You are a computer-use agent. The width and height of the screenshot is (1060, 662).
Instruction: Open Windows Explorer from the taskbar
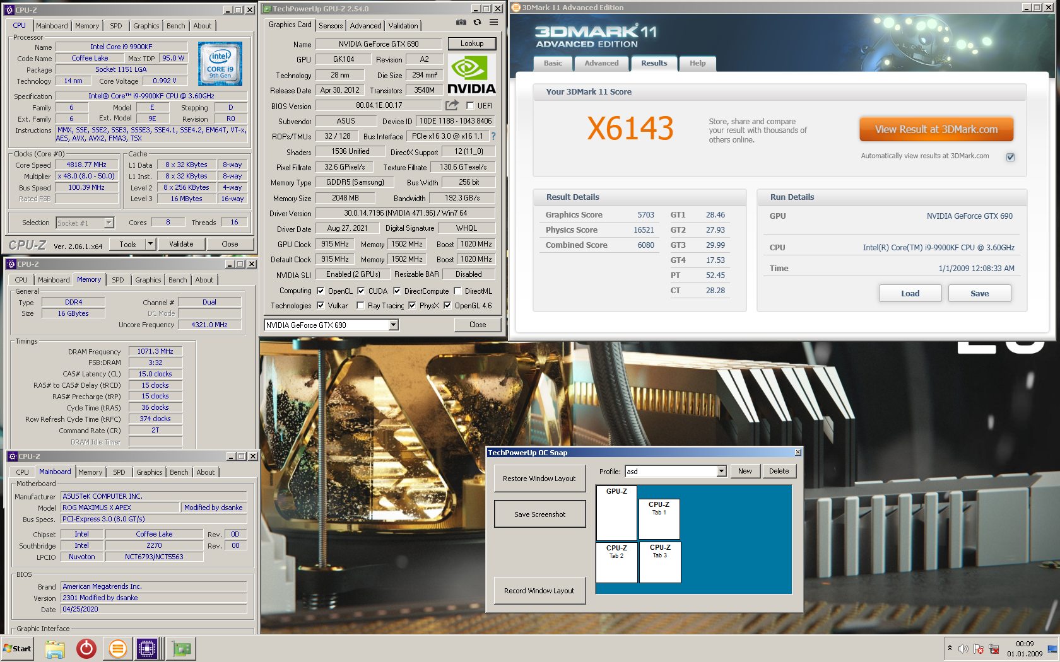(x=55, y=649)
